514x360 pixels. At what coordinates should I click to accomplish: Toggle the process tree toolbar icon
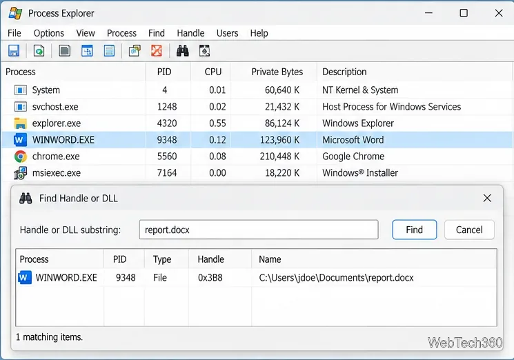coord(87,51)
